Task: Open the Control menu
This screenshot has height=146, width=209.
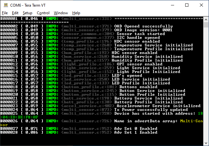Action: click(43, 13)
